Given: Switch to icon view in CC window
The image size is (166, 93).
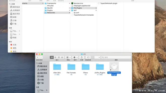Looking at the screenshot, I should (x=52, y=57).
